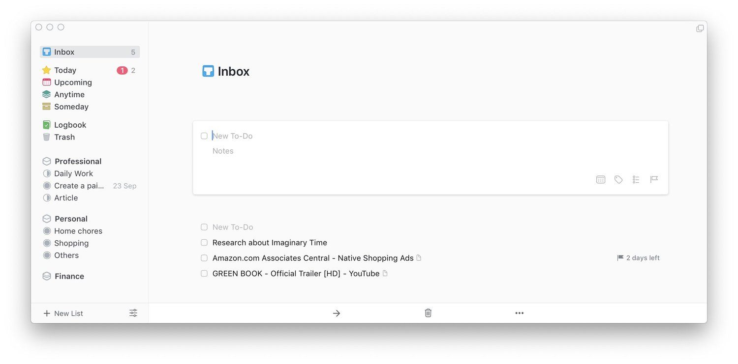Click the New List button
The width and height of the screenshot is (738, 364).
(63, 313)
